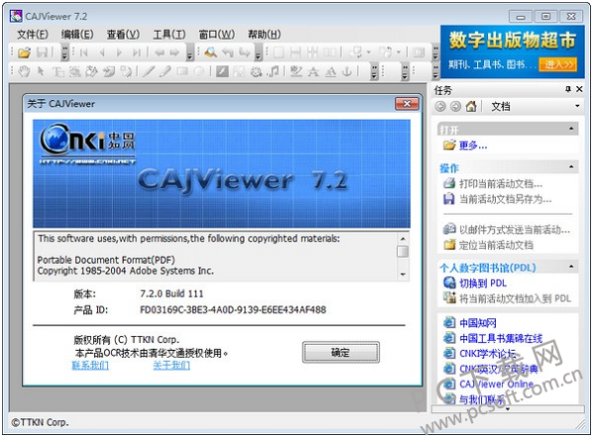595x437 pixels.
Task: Select the text selection T tool
Action: (x=58, y=71)
